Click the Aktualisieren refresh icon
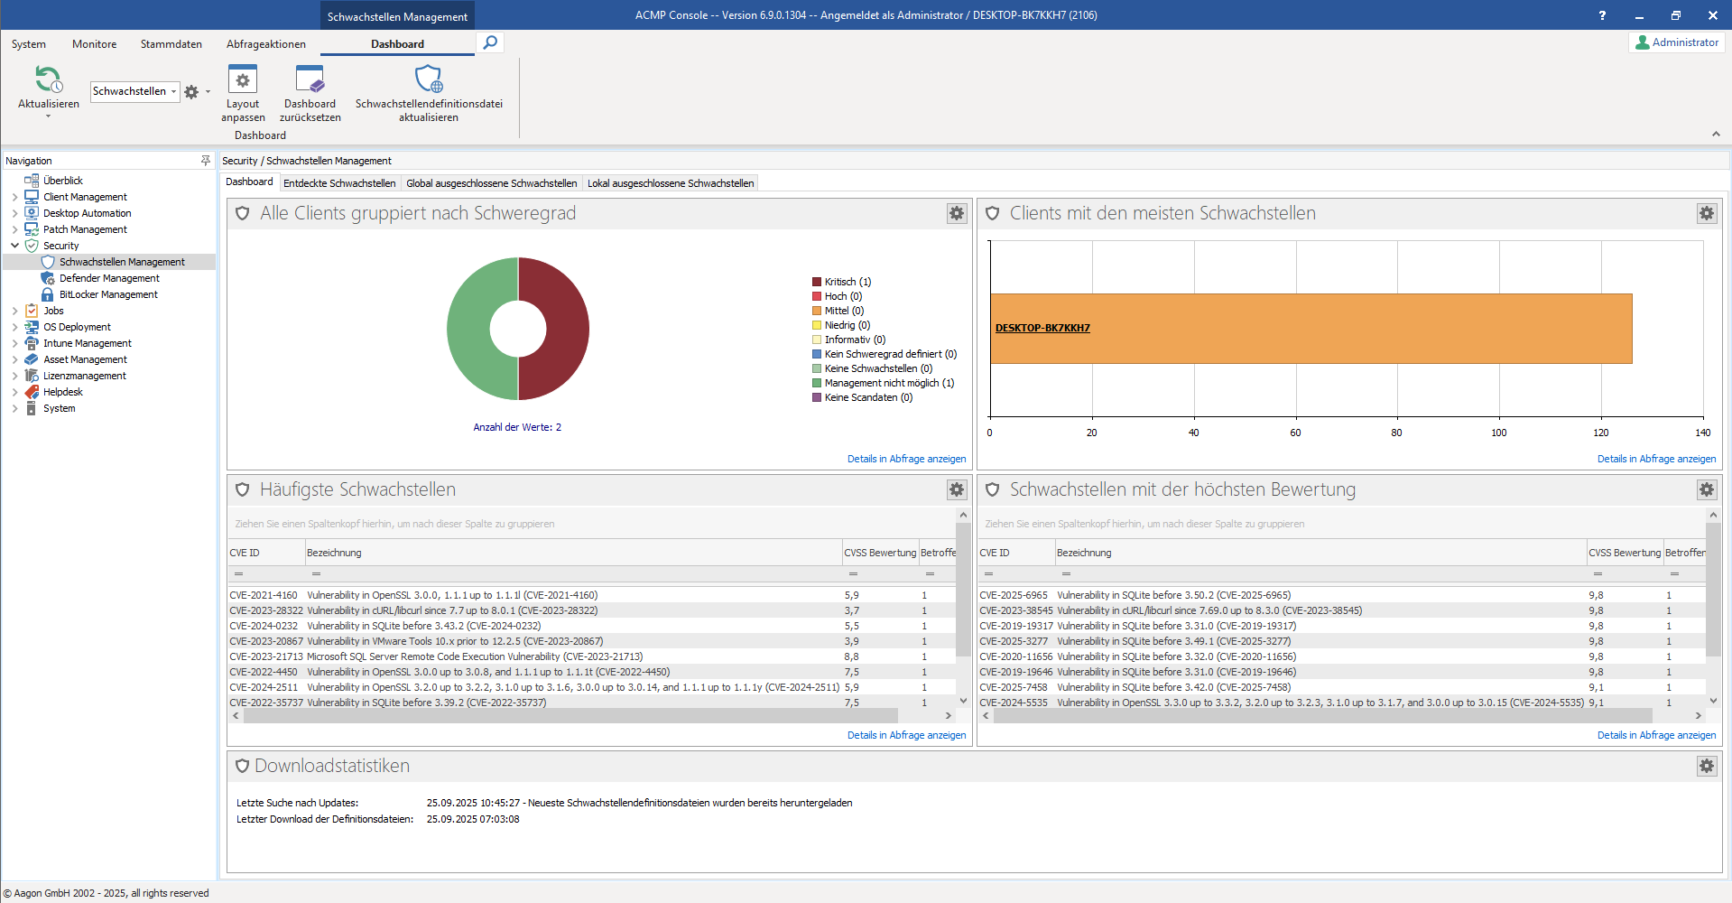Viewport: 1732px width, 903px height. pyautogui.click(x=48, y=80)
